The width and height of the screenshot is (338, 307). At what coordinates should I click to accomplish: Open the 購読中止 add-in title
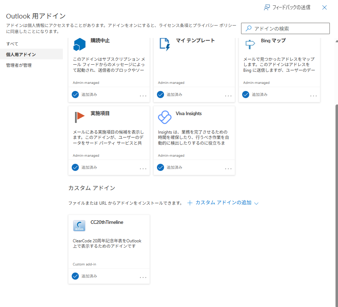click(100, 41)
